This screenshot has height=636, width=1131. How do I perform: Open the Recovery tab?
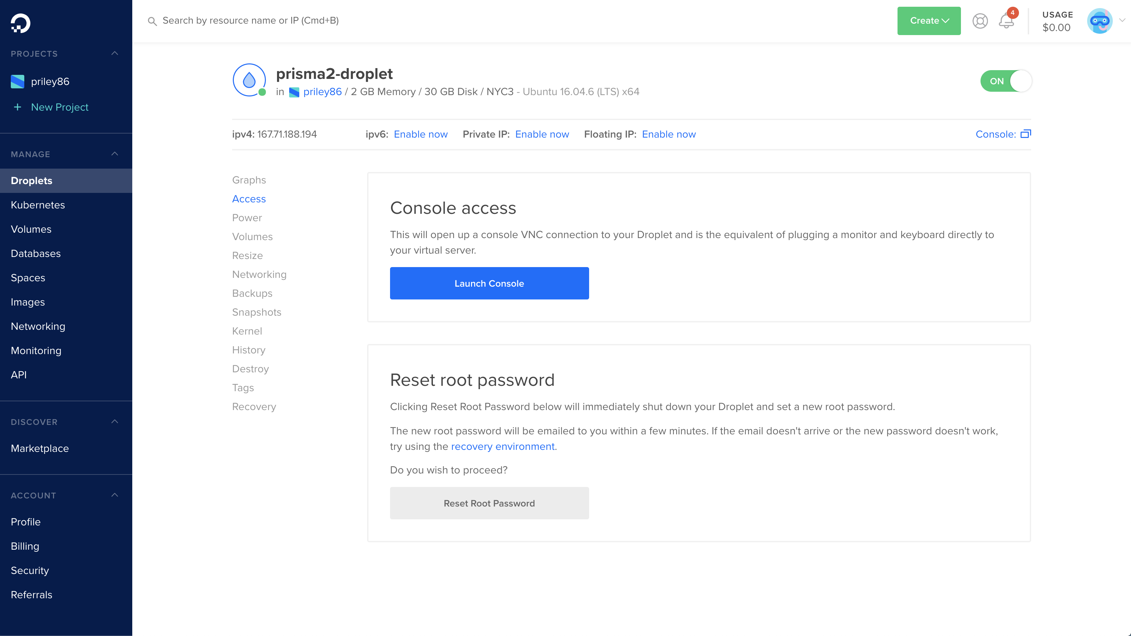pyautogui.click(x=254, y=406)
